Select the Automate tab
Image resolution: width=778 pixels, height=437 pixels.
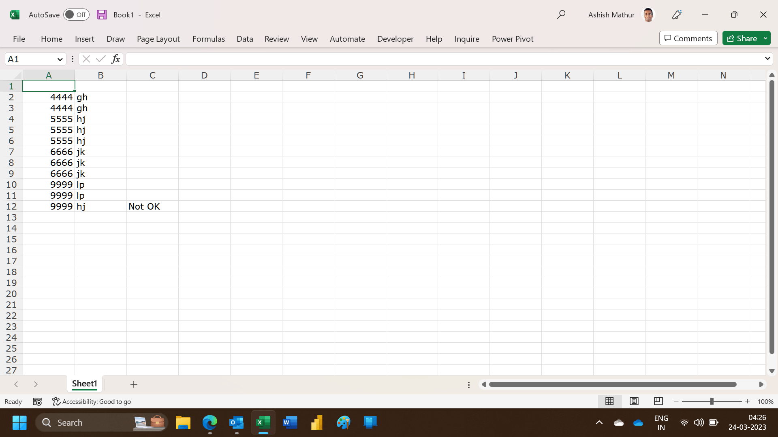[x=347, y=39]
